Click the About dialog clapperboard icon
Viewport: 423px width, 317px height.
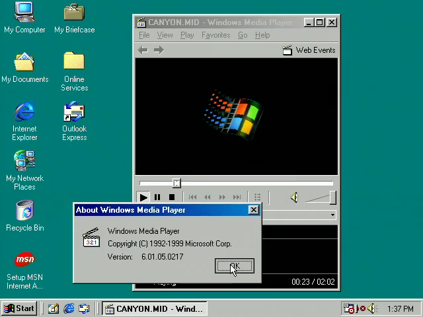click(x=91, y=237)
